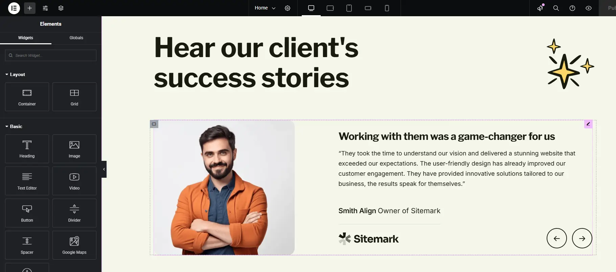This screenshot has width=616, height=272.
Task: Choose the Video widget
Action: pos(74,181)
